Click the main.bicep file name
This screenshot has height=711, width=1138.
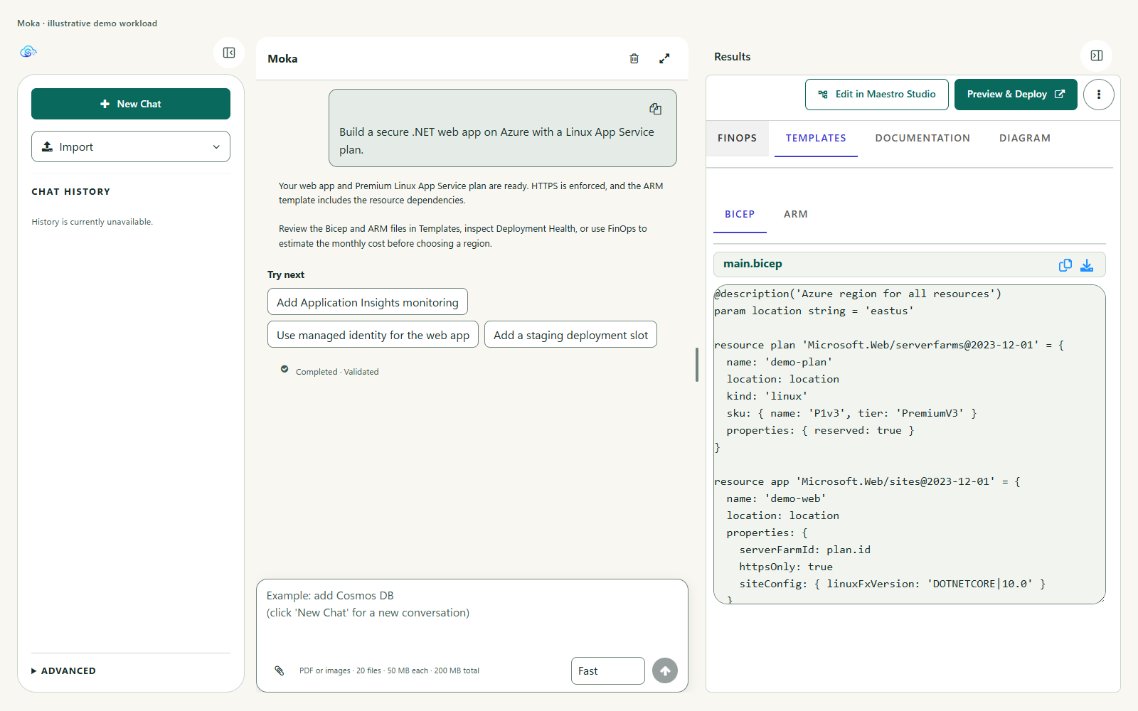(753, 264)
